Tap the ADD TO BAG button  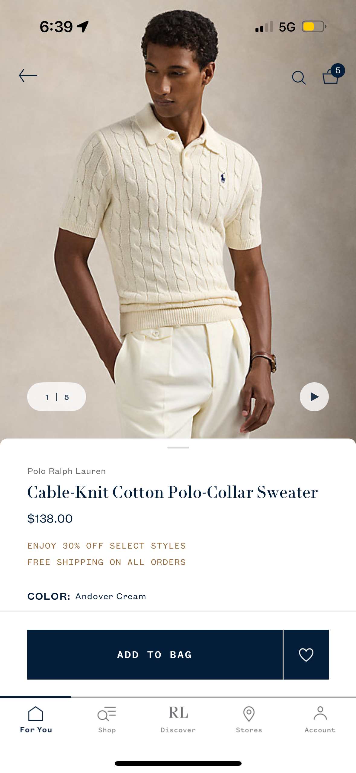click(x=155, y=654)
